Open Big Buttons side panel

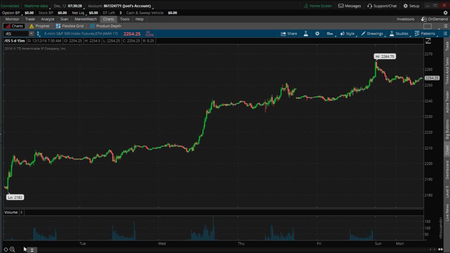pos(447,129)
